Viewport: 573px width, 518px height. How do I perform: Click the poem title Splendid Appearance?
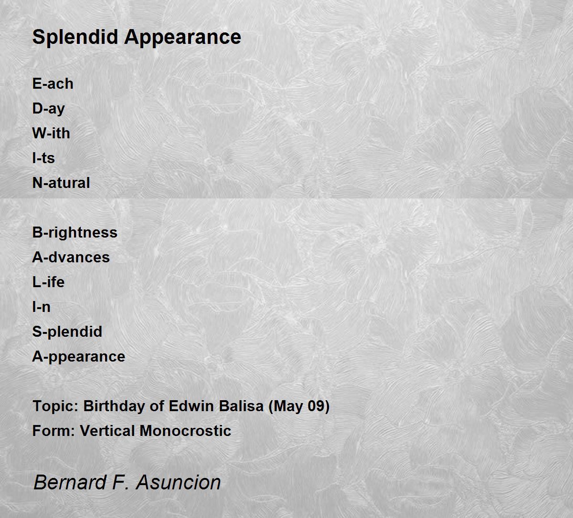click(137, 37)
